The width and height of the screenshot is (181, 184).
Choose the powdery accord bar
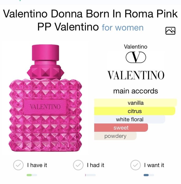pos(115,136)
